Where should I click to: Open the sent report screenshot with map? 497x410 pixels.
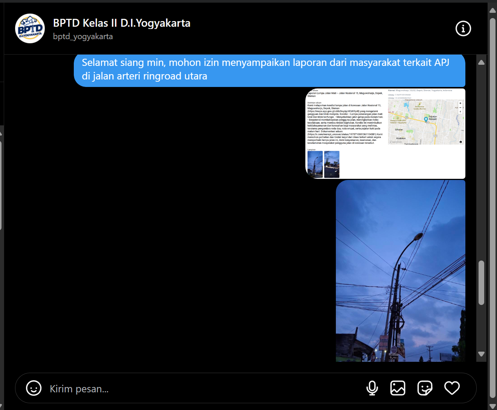tap(385, 134)
